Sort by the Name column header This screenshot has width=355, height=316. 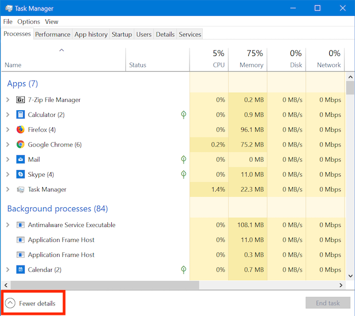[64, 60]
